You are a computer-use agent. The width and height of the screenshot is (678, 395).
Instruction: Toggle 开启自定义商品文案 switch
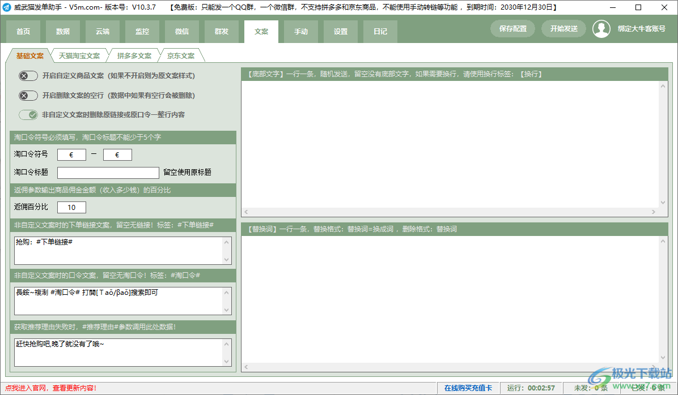[x=28, y=76]
